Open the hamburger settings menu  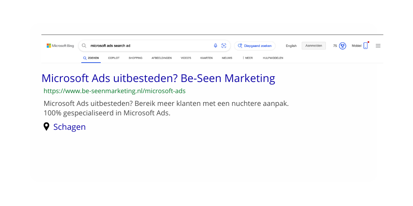click(378, 46)
